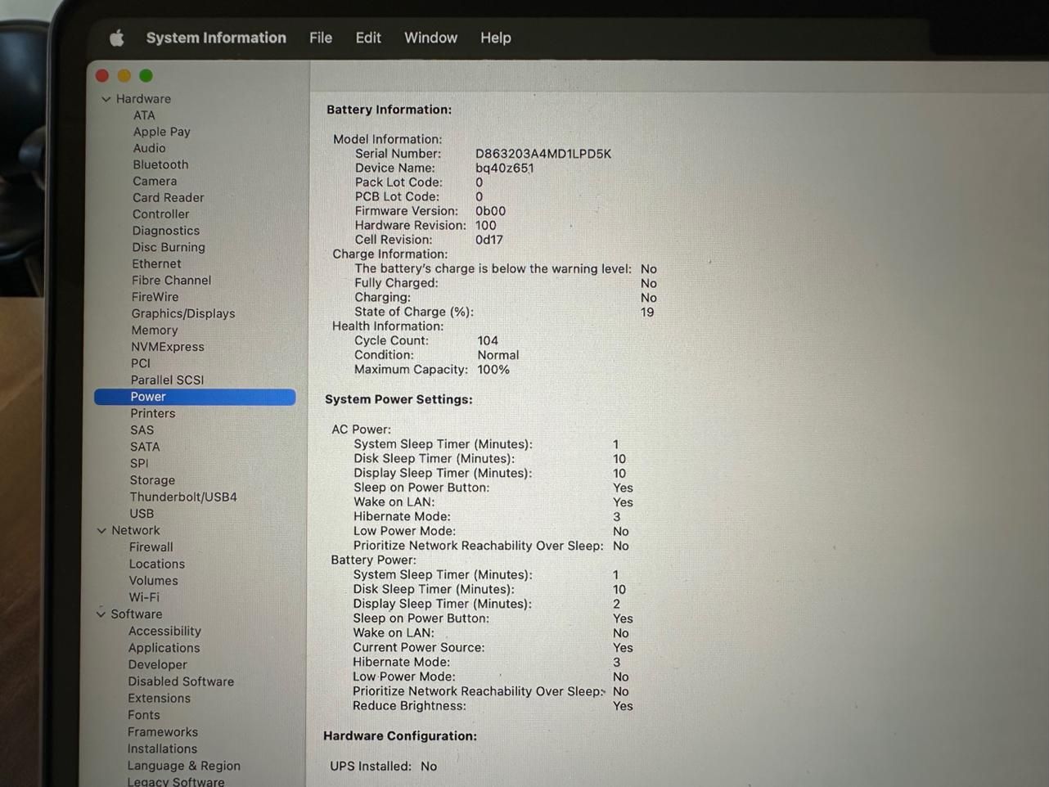Screen dimensions: 1049x787
Task: Select Installations under Software
Action: click(162, 749)
